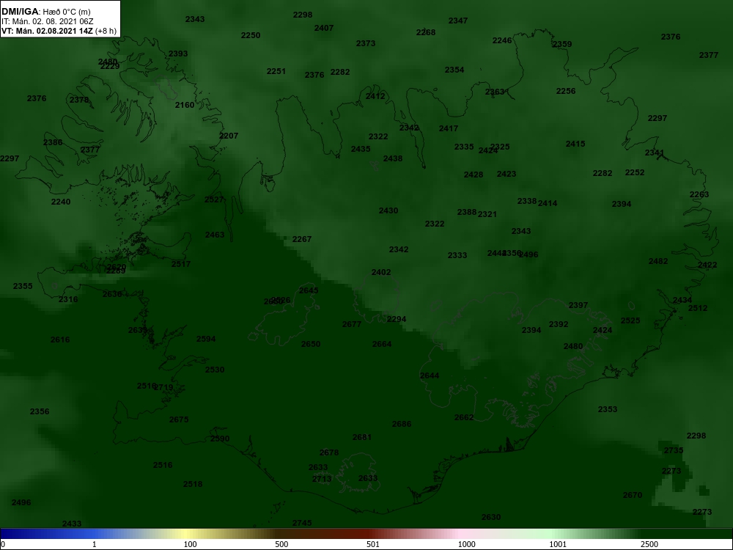Click the legend label "501"

point(373,544)
